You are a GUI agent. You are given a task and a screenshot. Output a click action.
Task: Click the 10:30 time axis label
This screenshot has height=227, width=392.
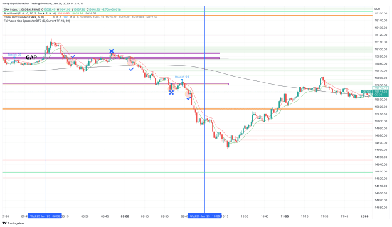[245, 216]
